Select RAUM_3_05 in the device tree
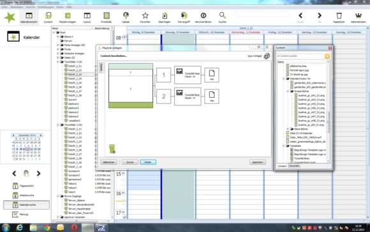 75,146
